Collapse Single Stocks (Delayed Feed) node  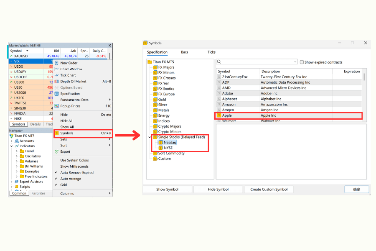coord(150,137)
